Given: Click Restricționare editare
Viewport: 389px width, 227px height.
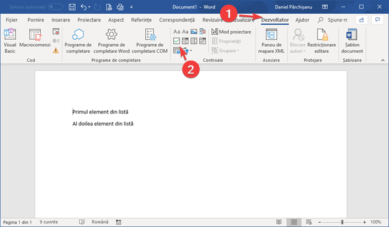Looking at the screenshot, I should pyautogui.click(x=322, y=41).
